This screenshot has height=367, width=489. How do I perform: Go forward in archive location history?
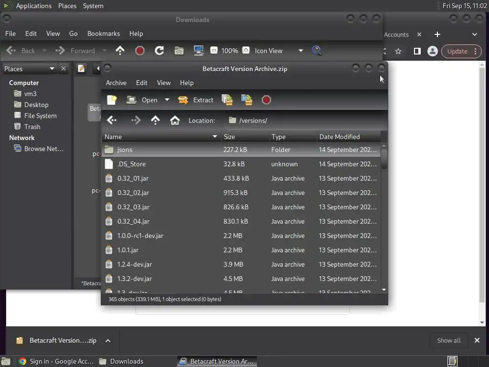click(x=136, y=120)
